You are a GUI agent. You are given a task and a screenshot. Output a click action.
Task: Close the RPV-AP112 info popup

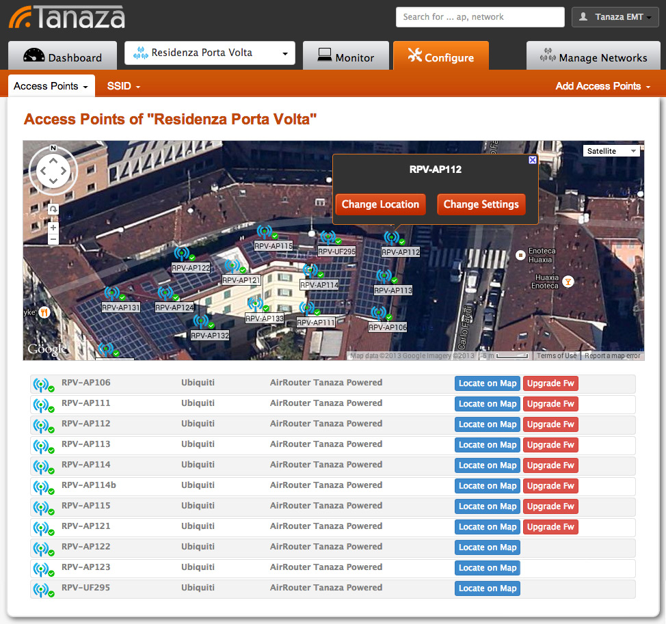click(533, 160)
